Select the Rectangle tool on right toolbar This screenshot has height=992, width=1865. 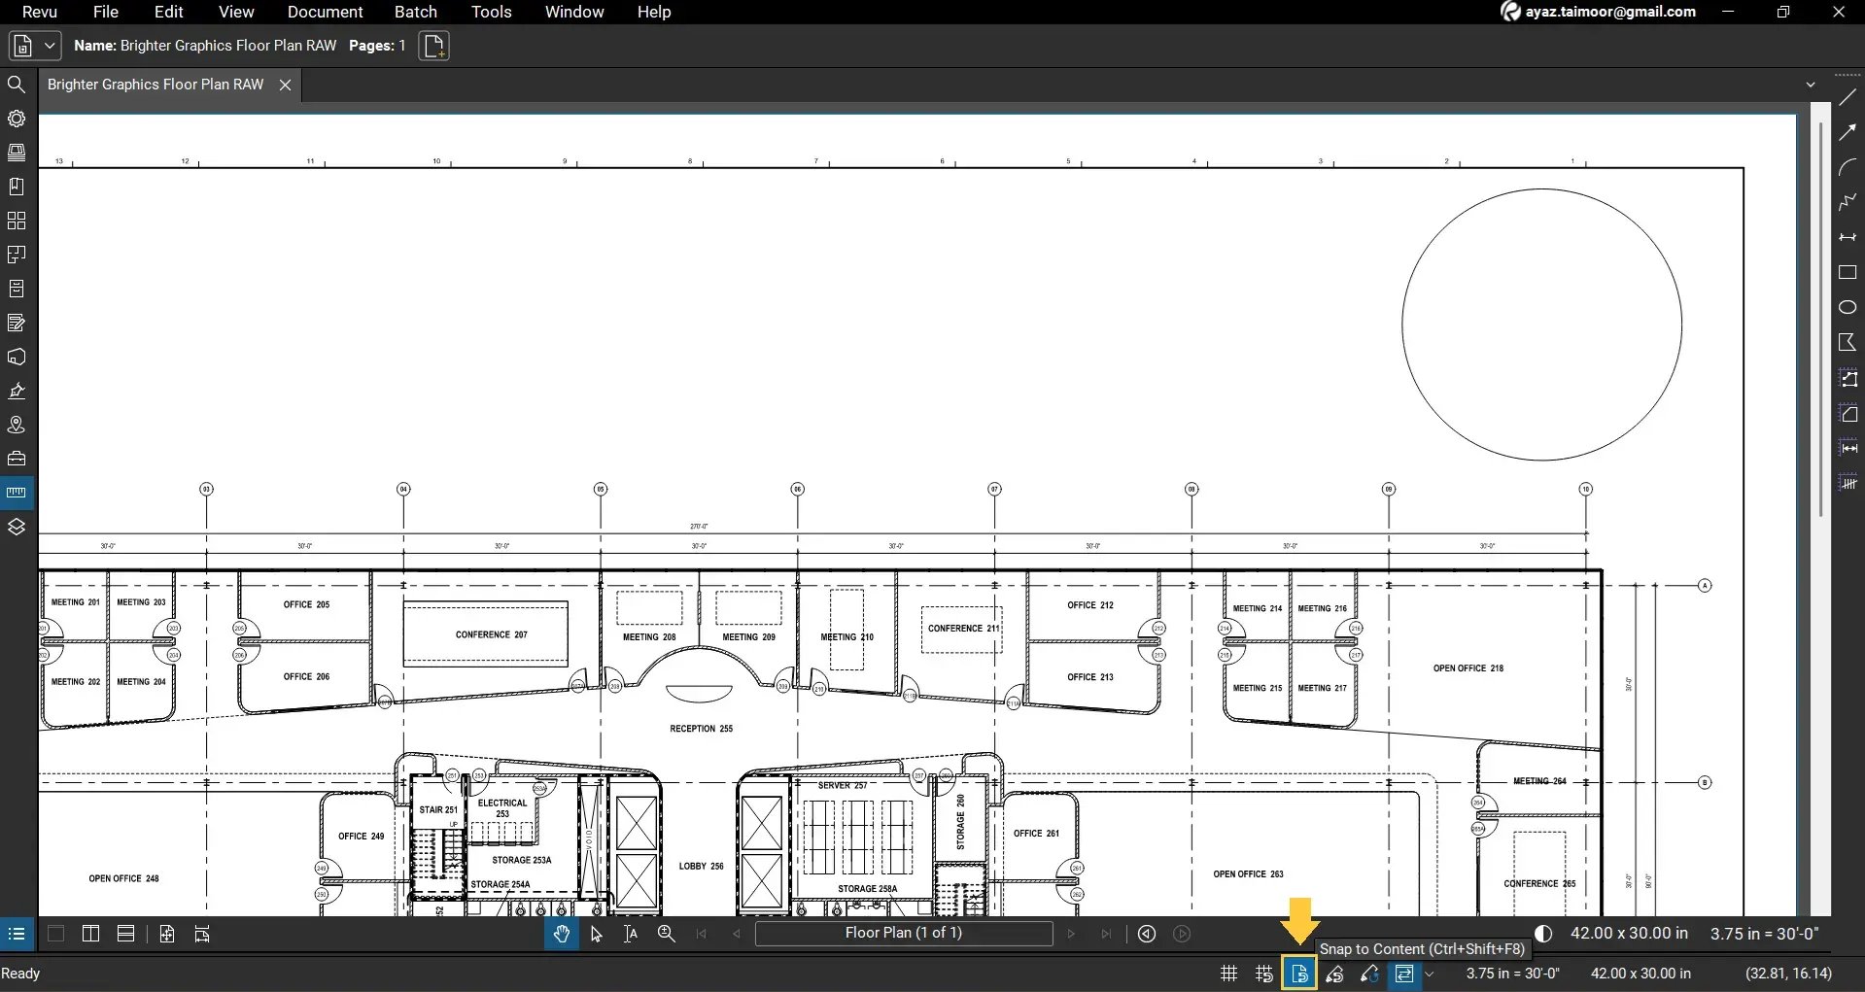coord(1848,273)
